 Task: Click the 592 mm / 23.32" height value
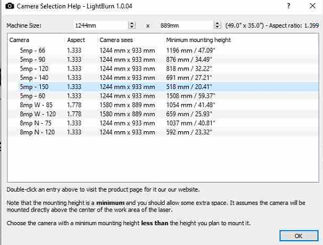click(189, 132)
